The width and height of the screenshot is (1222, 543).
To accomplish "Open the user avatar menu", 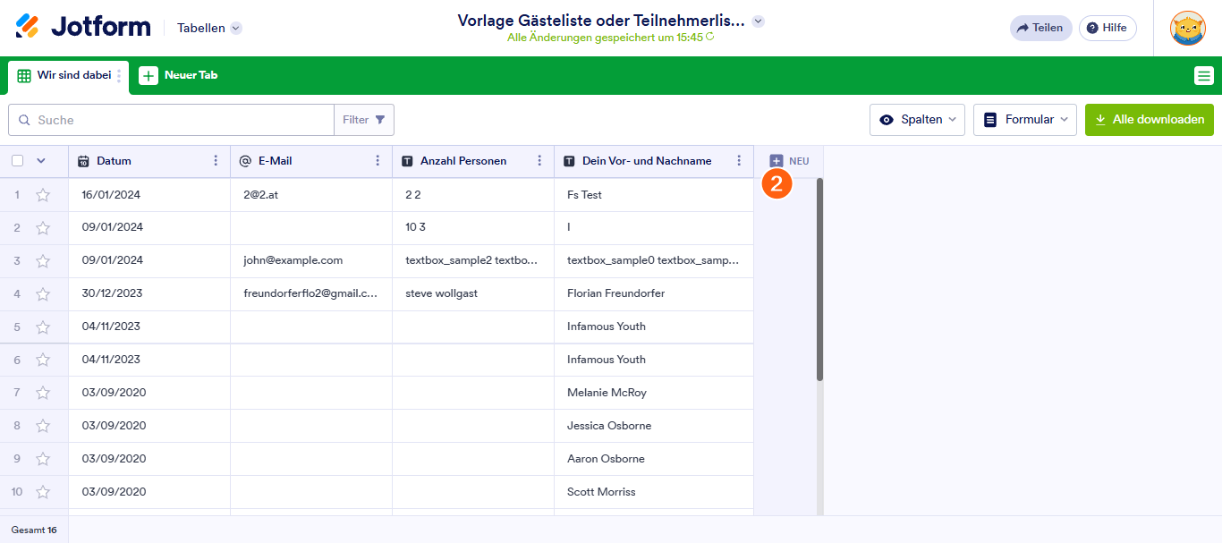I will (x=1187, y=28).
